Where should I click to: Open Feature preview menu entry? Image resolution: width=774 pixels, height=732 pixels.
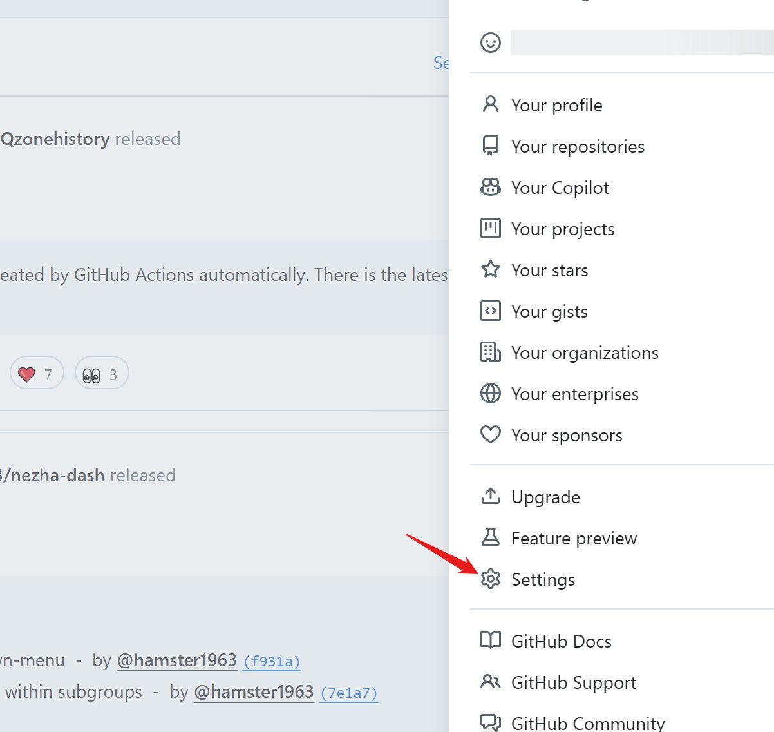pos(574,539)
